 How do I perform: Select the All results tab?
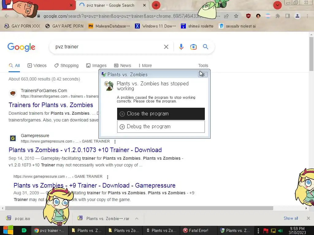coord(14,65)
